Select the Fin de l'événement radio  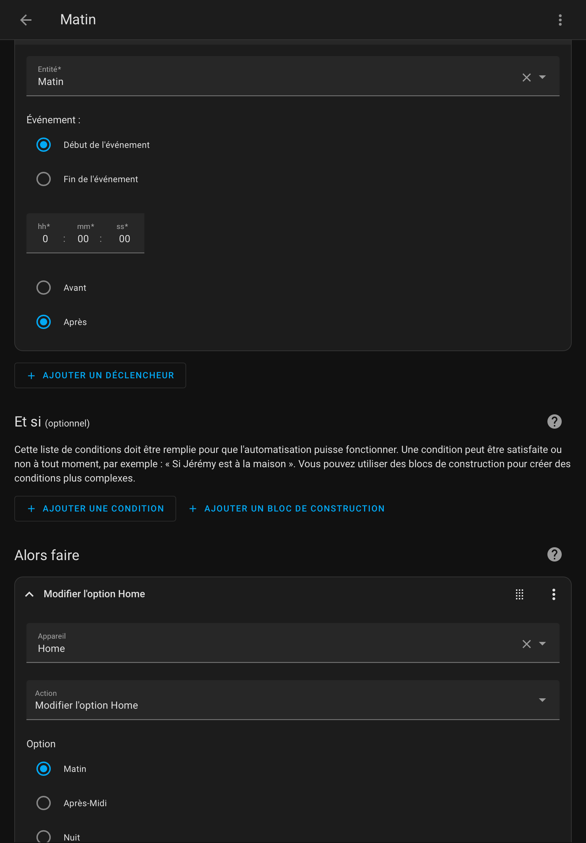tap(44, 179)
